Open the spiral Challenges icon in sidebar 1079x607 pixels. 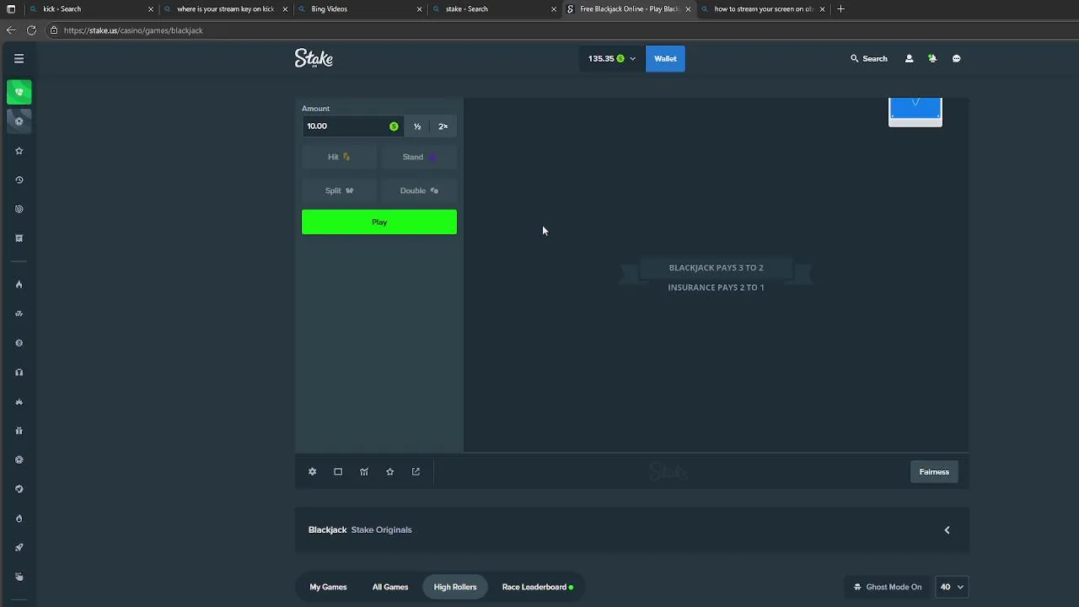(x=19, y=209)
